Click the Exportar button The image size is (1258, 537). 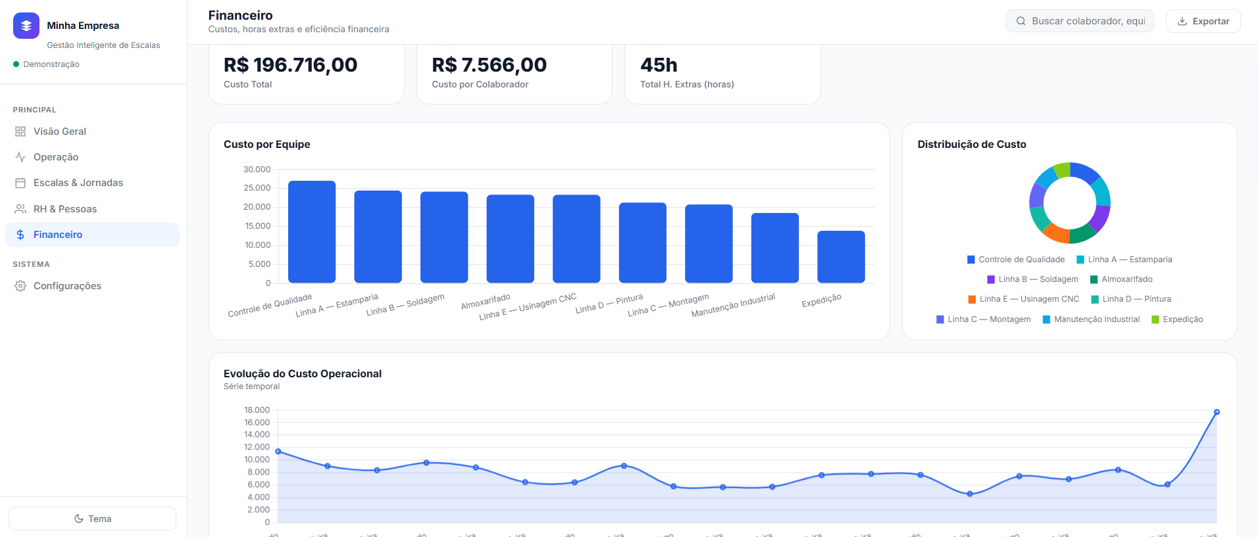pos(1203,21)
